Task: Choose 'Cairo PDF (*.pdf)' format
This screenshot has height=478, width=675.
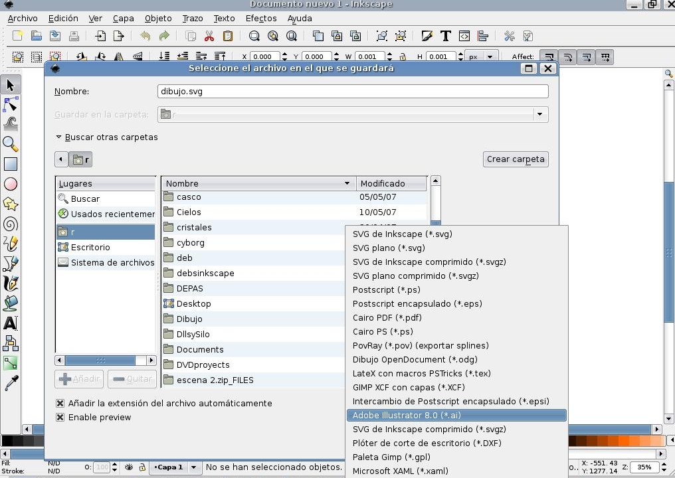Action: click(456, 317)
